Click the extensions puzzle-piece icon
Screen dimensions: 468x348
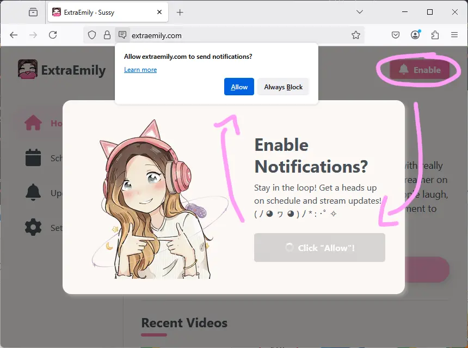[x=435, y=34]
